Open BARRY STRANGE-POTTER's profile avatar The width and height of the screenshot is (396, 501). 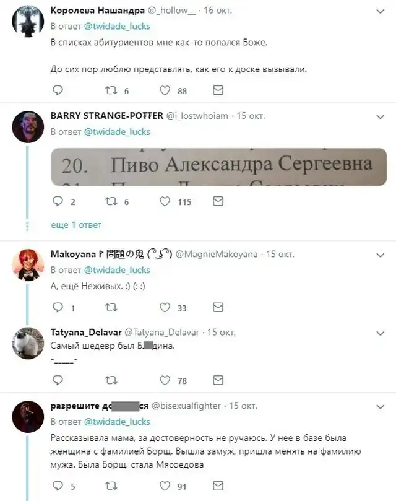28,126
